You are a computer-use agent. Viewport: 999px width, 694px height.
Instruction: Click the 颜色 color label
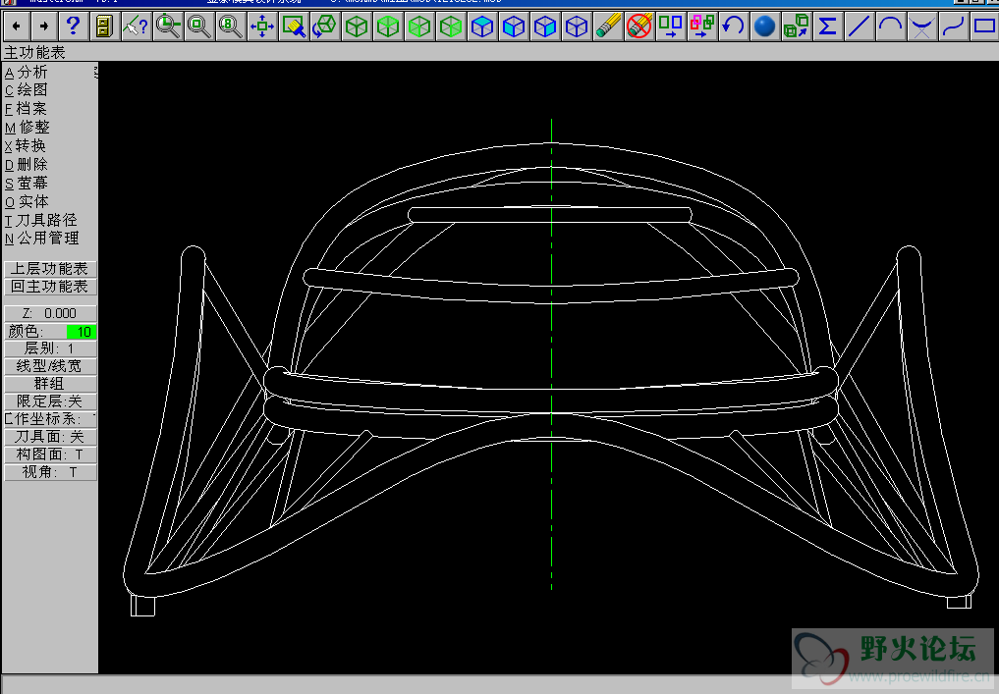click(26, 331)
